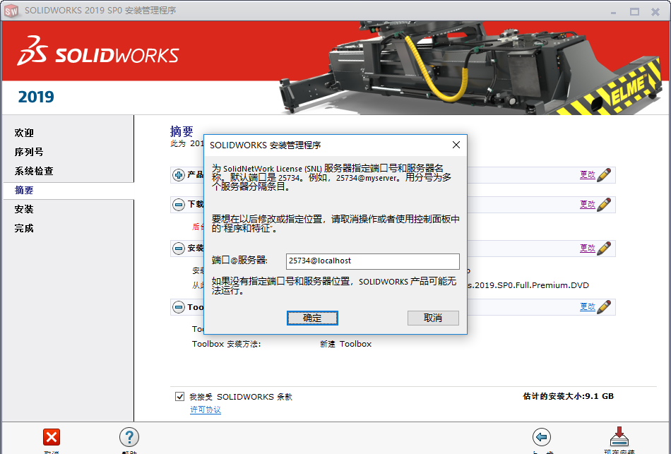Click the Toolbox 安装方法: label

pos(227,344)
